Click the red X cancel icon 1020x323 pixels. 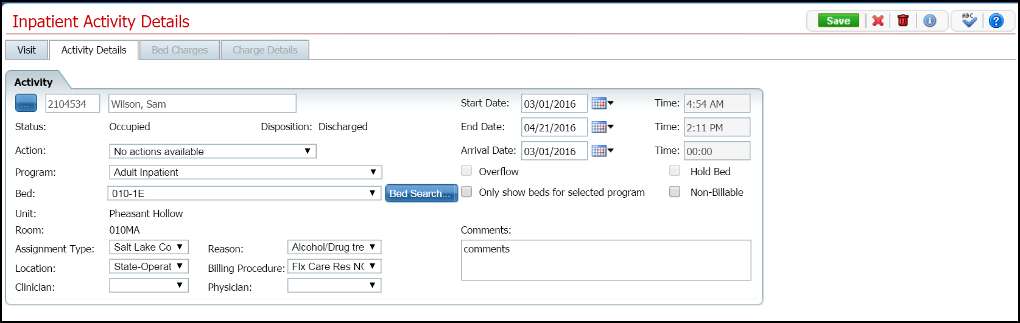878,21
